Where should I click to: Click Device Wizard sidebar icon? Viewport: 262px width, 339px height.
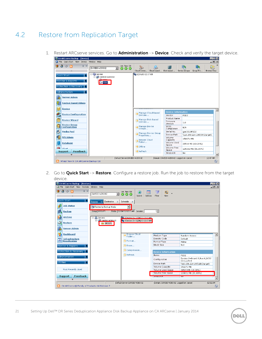pos(58,120)
